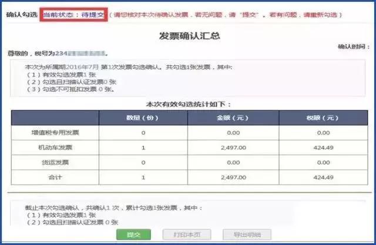This screenshot has width=376, height=245.
Task: Click the 发票确认汇总 title
Action: pos(189,36)
